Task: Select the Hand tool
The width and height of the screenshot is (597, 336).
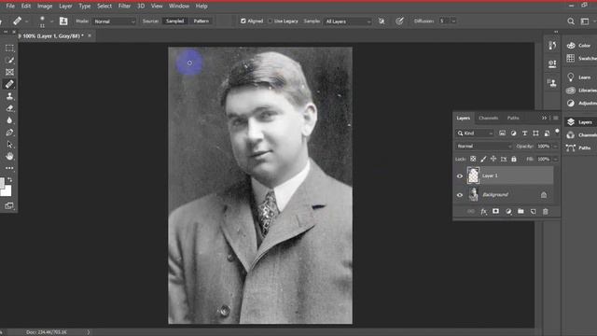Action: coord(9,156)
